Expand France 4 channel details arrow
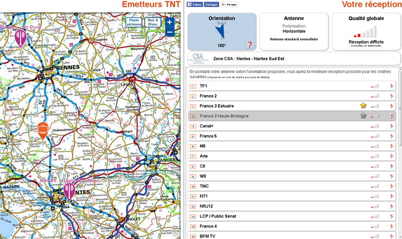402x239 pixels. (392, 226)
